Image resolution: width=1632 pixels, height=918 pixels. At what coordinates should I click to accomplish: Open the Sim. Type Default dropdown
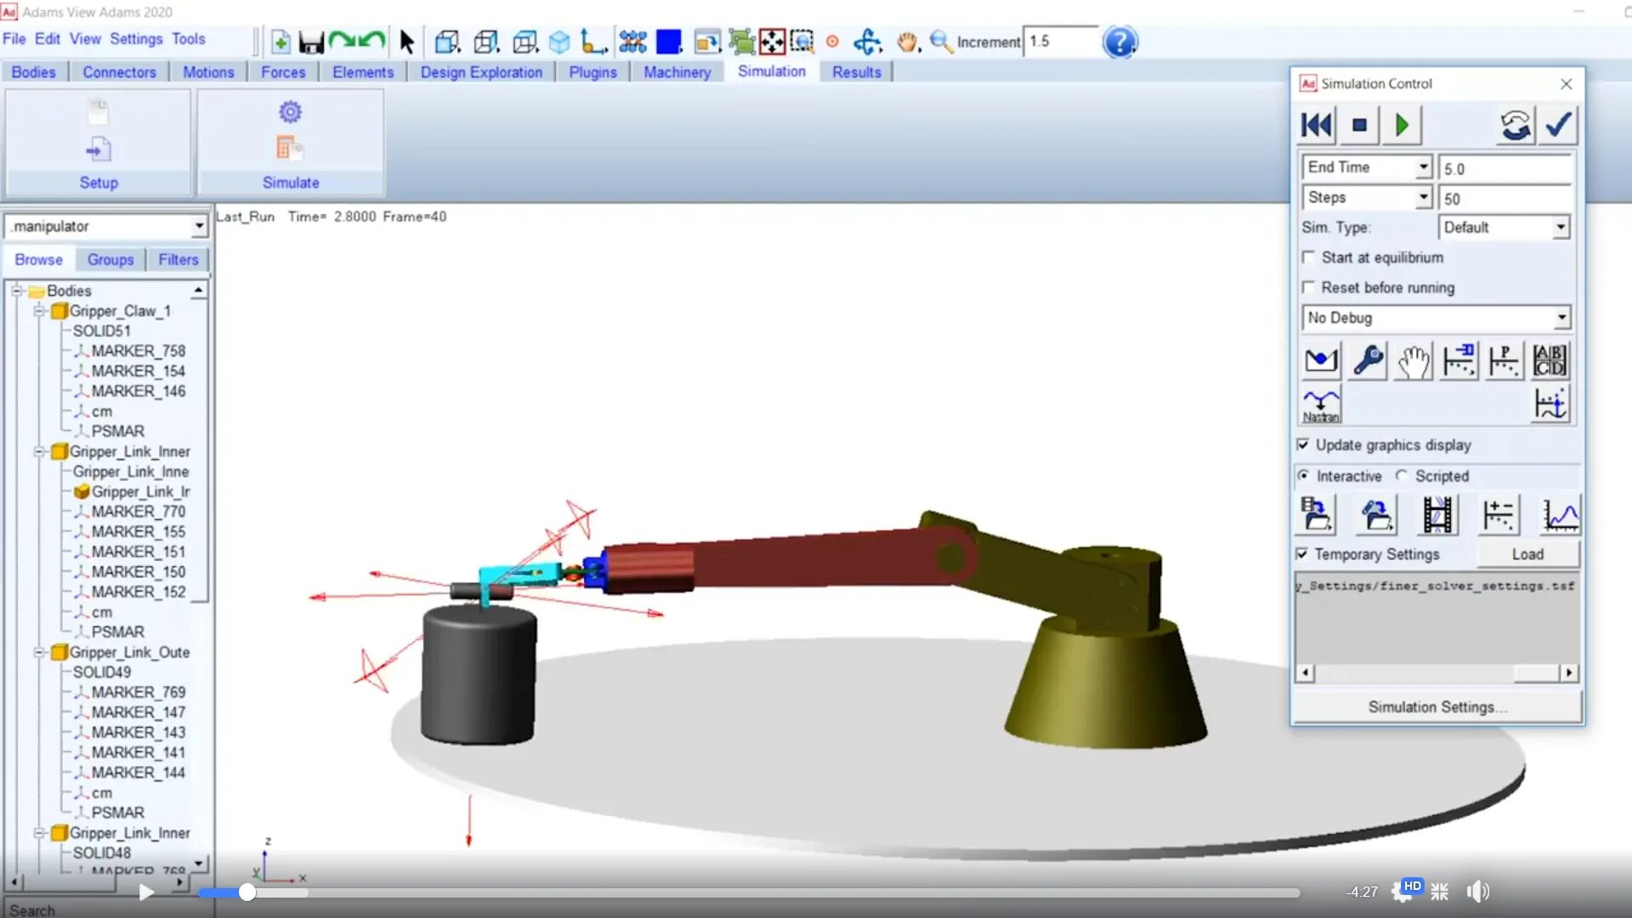pyautogui.click(x=1561, y=227)
